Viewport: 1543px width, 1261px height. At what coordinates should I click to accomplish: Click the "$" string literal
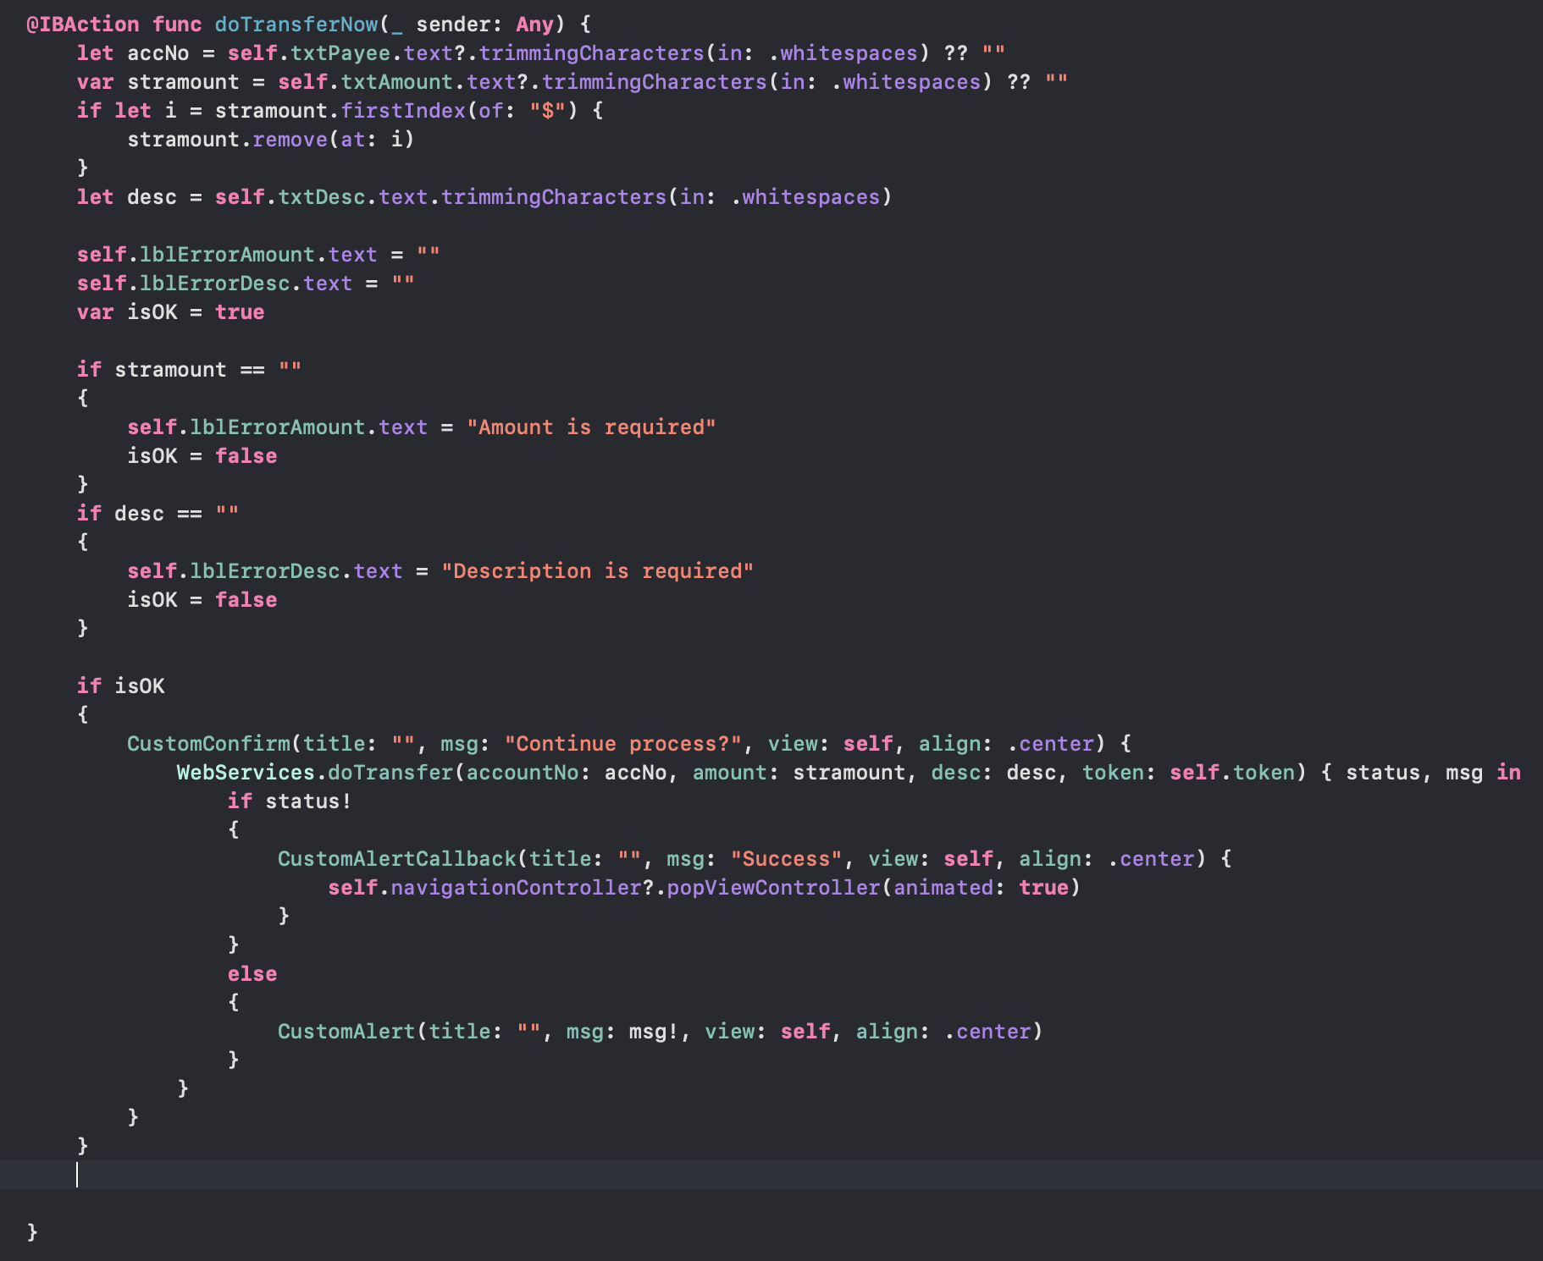(548, 111)
